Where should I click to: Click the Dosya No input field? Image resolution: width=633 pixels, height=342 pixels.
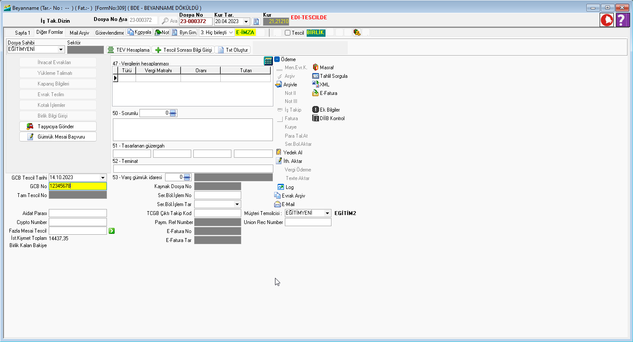click(x=196, y=21)
